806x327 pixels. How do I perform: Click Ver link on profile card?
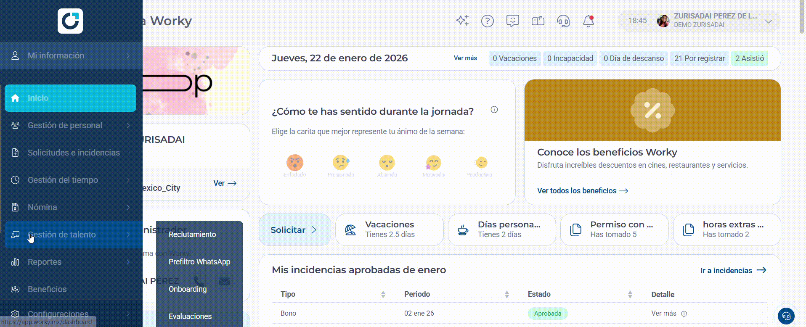pyautogui.click(x=225, y=183)
